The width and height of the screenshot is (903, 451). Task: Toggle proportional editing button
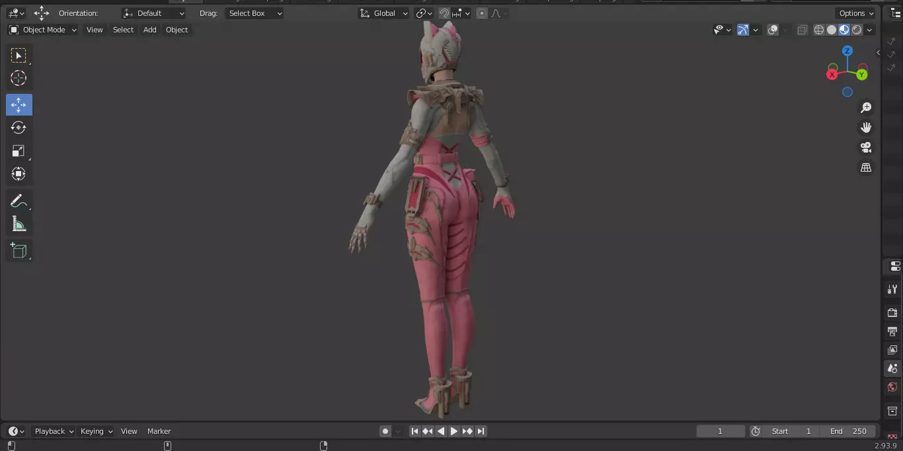coord(482,13)
